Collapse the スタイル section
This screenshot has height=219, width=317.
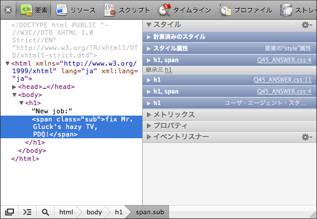click(149, 25)
